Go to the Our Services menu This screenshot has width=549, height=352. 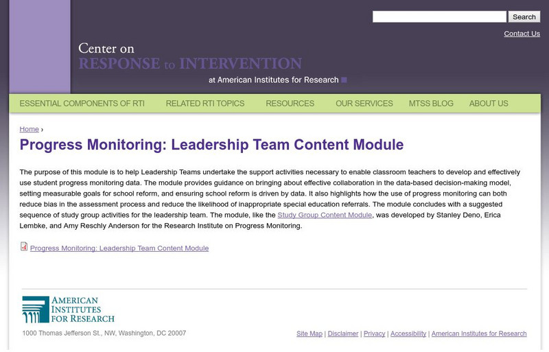[x=364, y=104]
